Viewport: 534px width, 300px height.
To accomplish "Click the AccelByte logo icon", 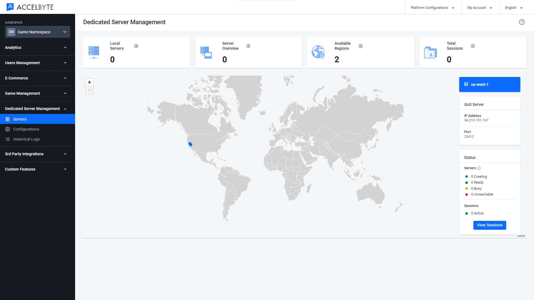I will point(10,7).
